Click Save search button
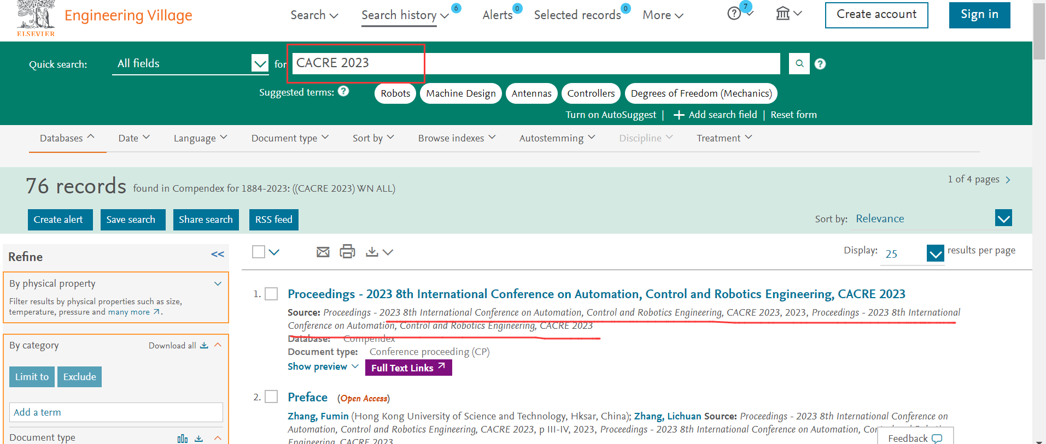Viewport: 1046px width, 444px height. pos(133,220)
